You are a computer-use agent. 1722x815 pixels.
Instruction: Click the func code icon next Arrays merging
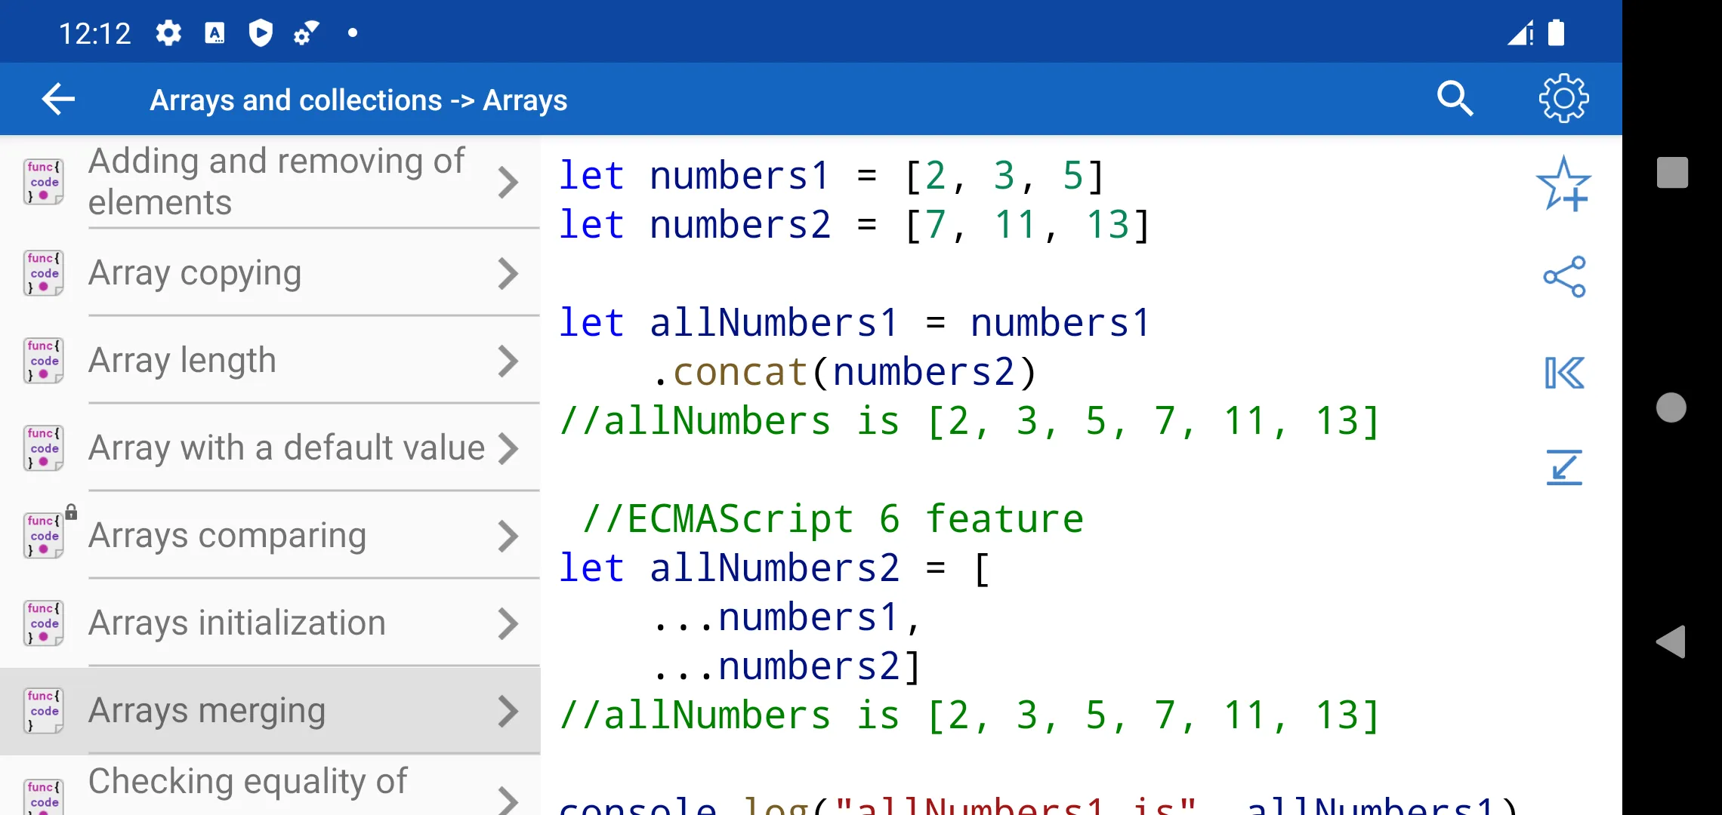(x=44, y=711)
